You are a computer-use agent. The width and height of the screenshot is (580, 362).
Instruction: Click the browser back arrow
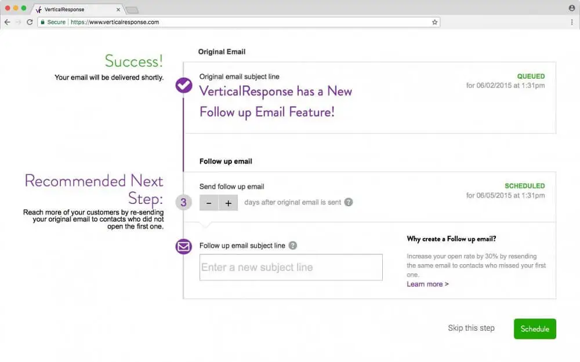(8, 22)
